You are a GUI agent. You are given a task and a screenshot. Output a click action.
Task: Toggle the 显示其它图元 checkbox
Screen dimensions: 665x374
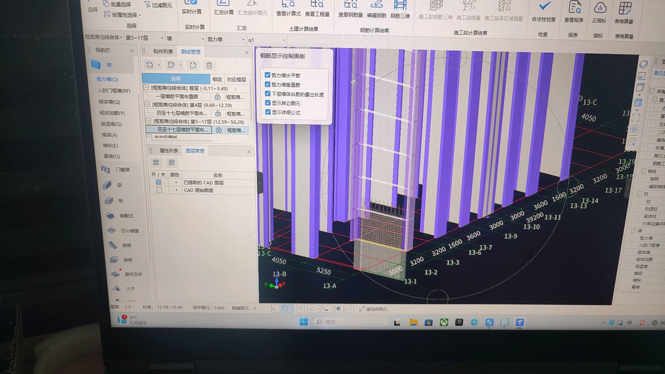click(268, 103)
